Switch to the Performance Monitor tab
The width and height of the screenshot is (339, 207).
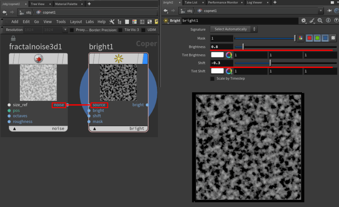tap(223, 2)
